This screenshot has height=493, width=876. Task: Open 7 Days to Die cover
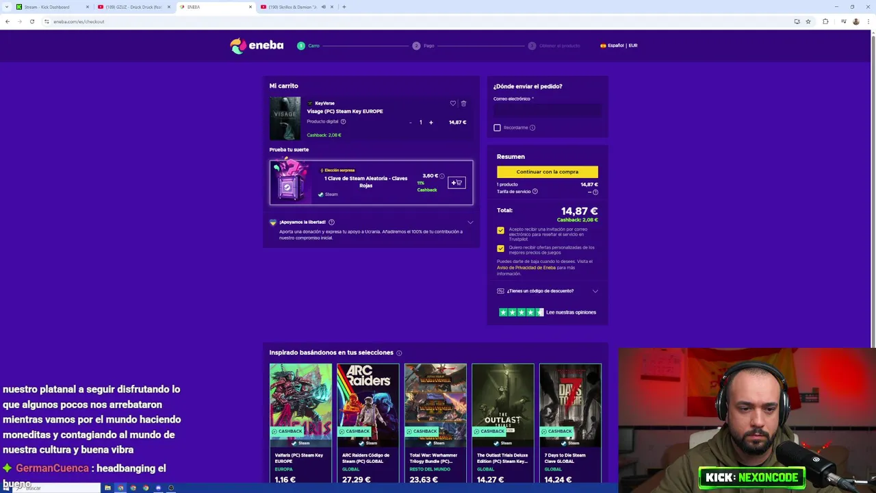pyautogui.click(x=570, y=405)
